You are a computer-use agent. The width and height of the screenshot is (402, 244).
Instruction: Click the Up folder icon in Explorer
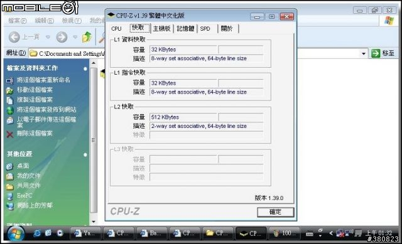[87, 37]
